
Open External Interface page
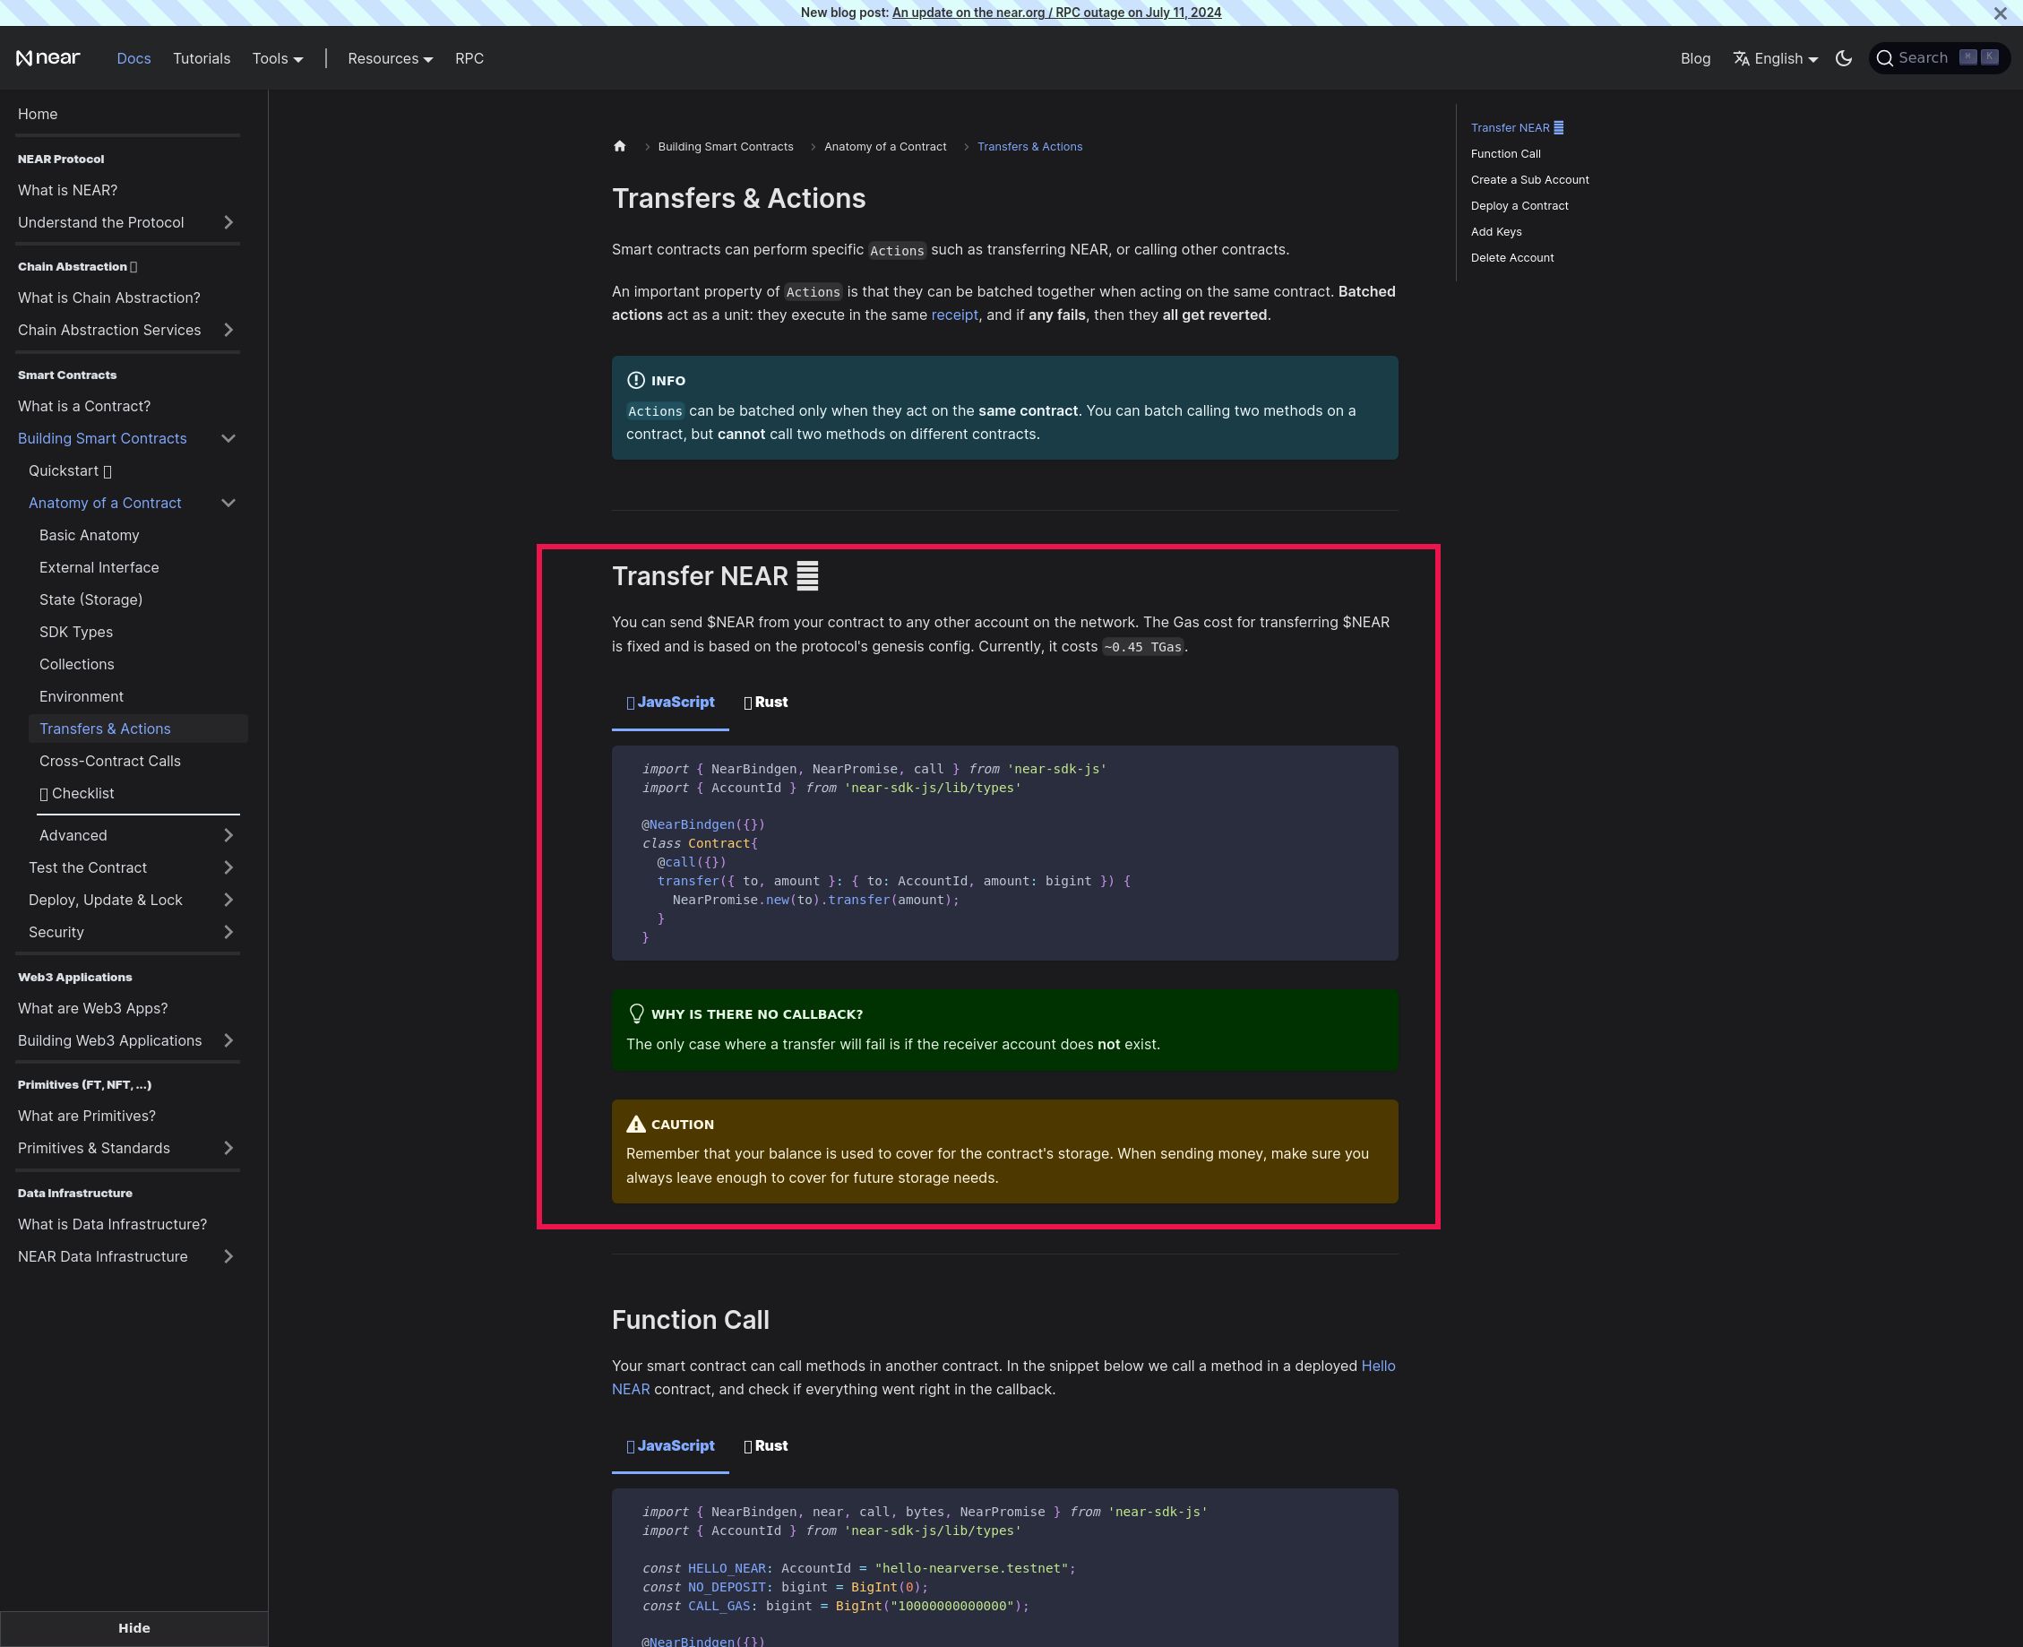click(99, 567)
